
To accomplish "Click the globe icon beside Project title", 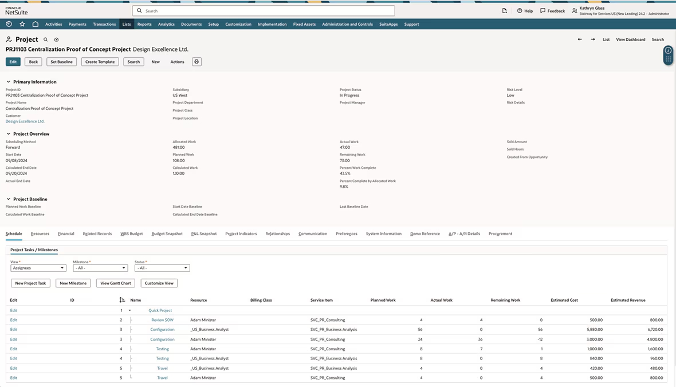I will (x=56, y=40).
